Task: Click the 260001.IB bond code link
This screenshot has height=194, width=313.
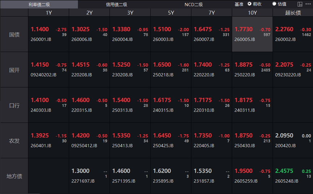Action: 41,39
